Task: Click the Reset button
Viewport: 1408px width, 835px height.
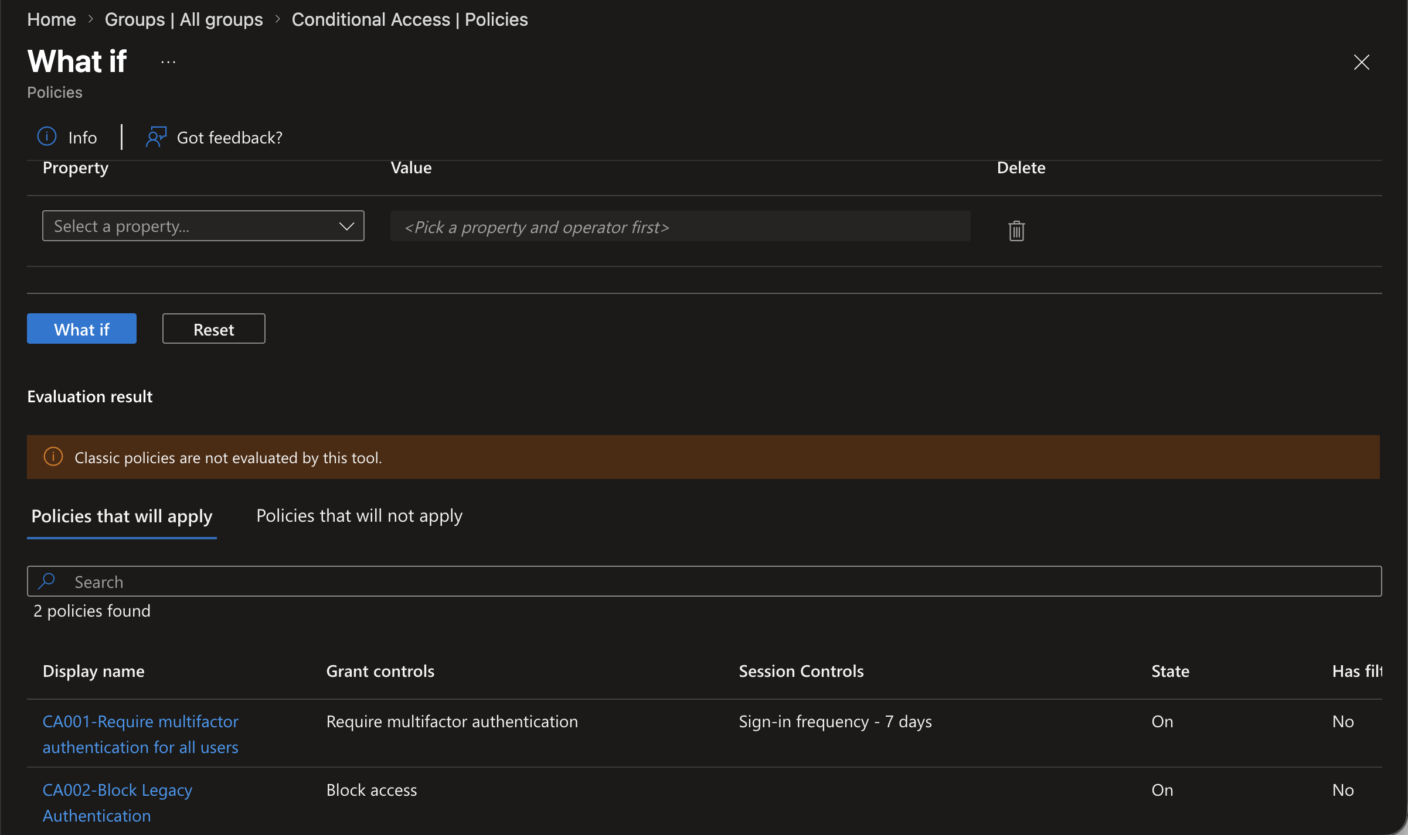Action: 213,328
